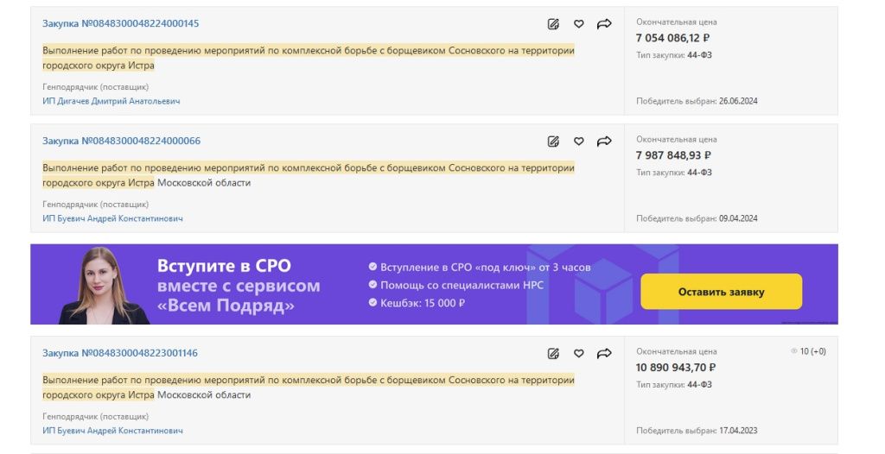The height and width of the screenshot is (454, 885).
Task: Add a note to purchase №0848300048224000145
Action: pos(554,24)
